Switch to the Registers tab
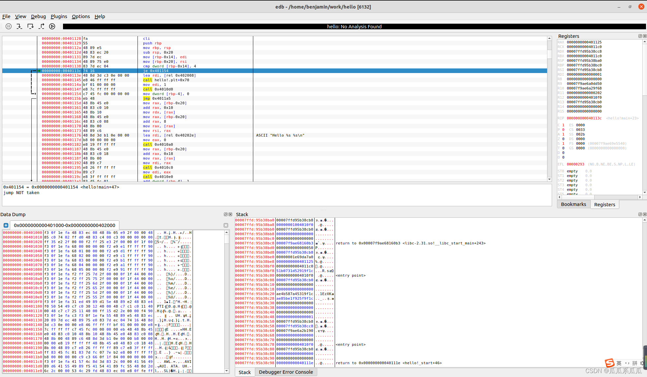647x377 pixels. [604, 205]
